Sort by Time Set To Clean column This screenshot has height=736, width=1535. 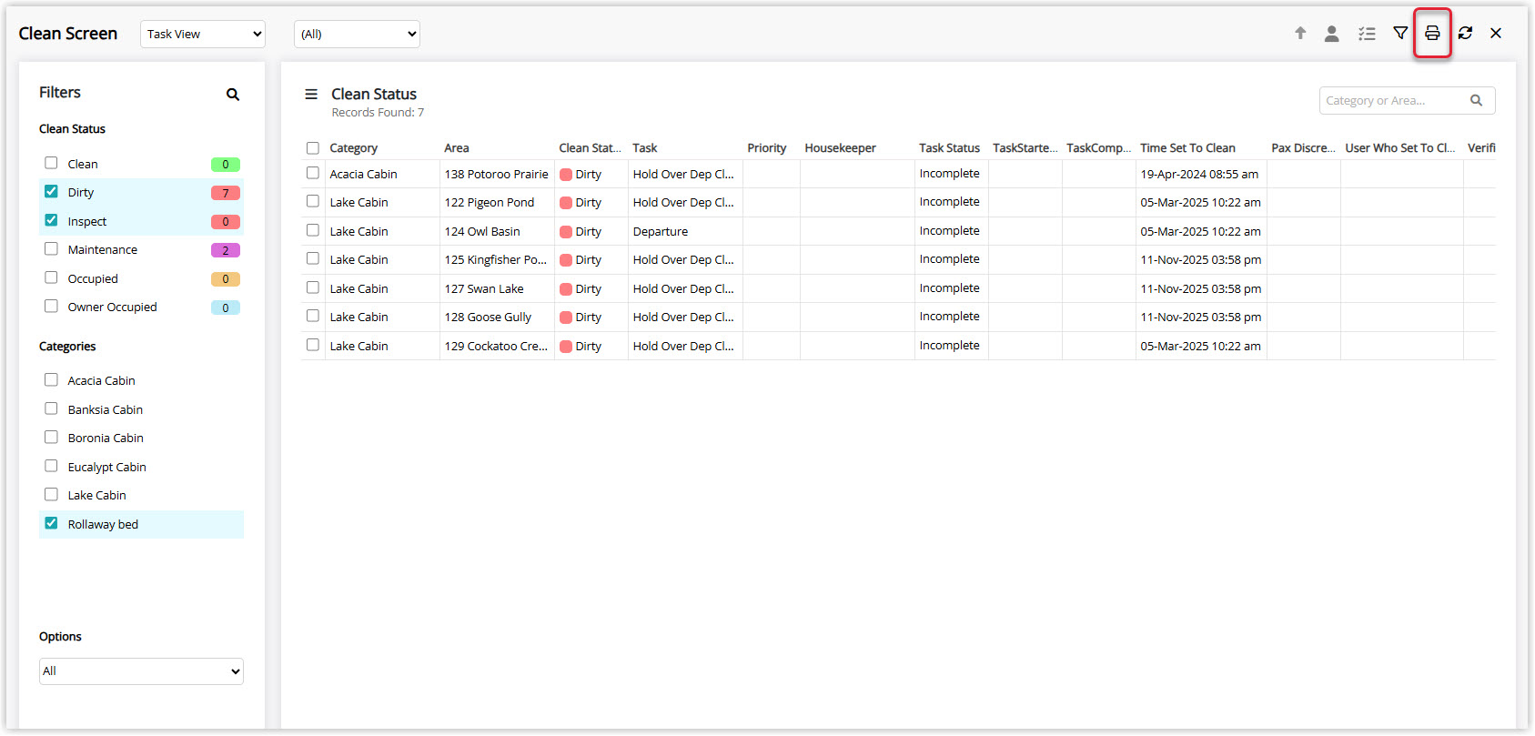click(1187, 148)
